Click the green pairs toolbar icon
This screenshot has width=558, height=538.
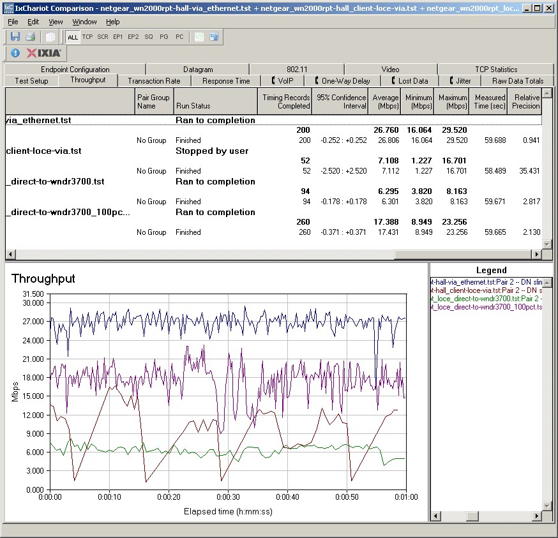[199, 36]
